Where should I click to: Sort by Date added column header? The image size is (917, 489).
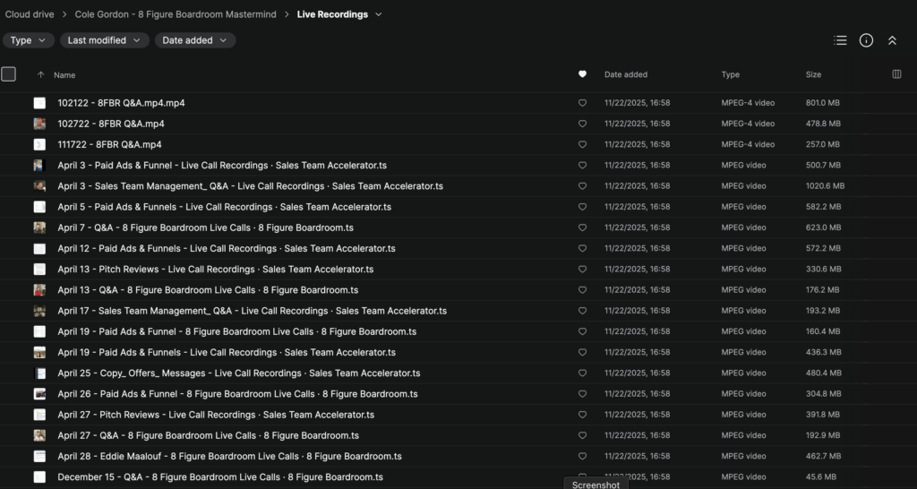click(x=625, y=75)
